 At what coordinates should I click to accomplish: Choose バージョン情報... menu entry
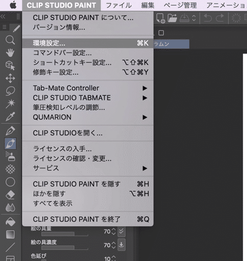[x=87, y=27]
